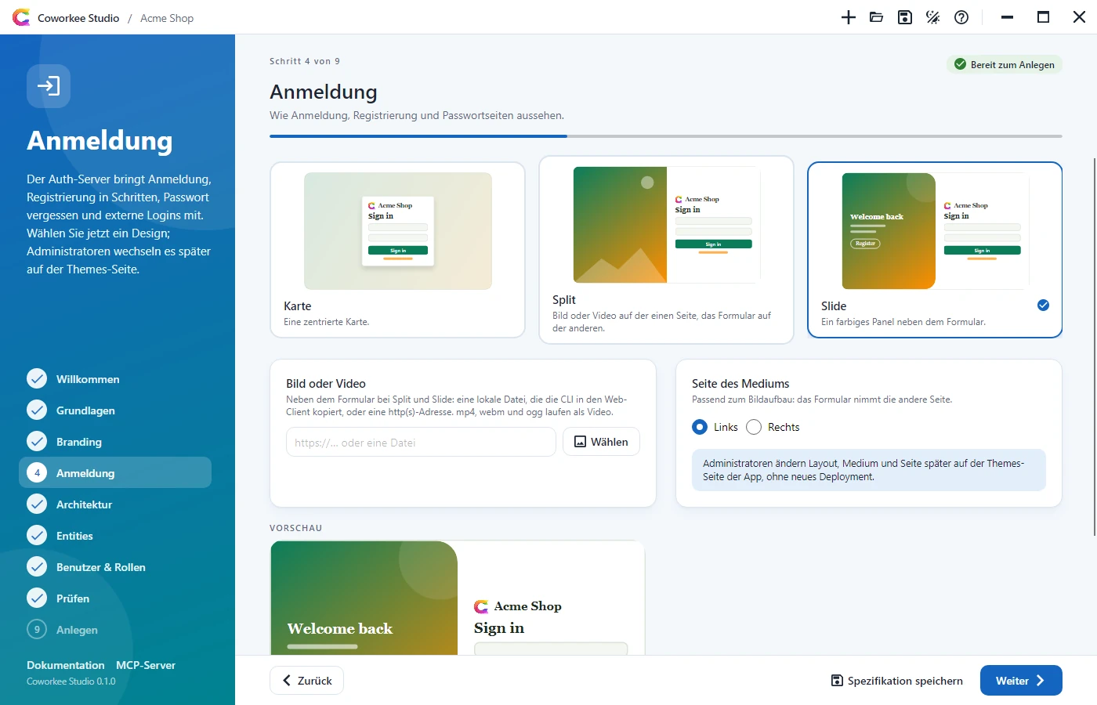Image resolution: width=1097 pixels, height=705 pixels.
Task: Open help via the question mark icon
Action: click(x=961, y=17)
